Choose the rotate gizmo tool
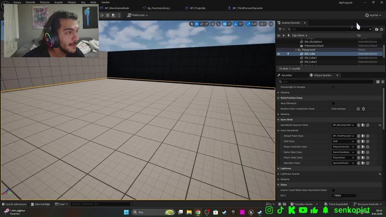The height and width of the screenshot is (217, 386). tap(202, 24)
